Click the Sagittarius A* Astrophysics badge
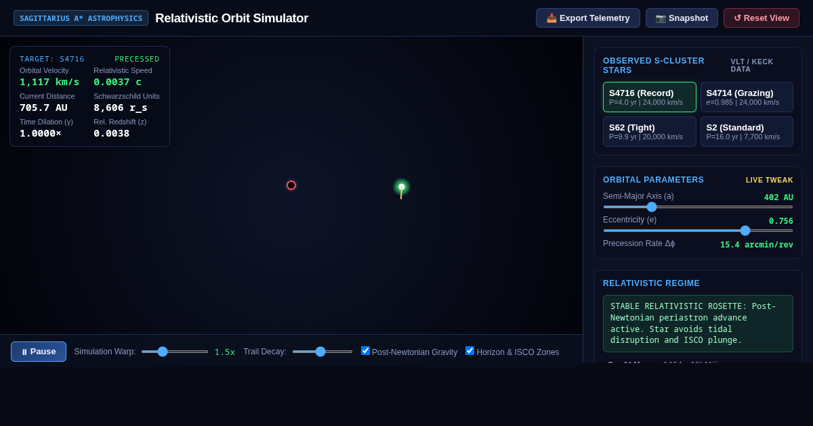Viewport: 813px width, 426px height. point(81,18)
